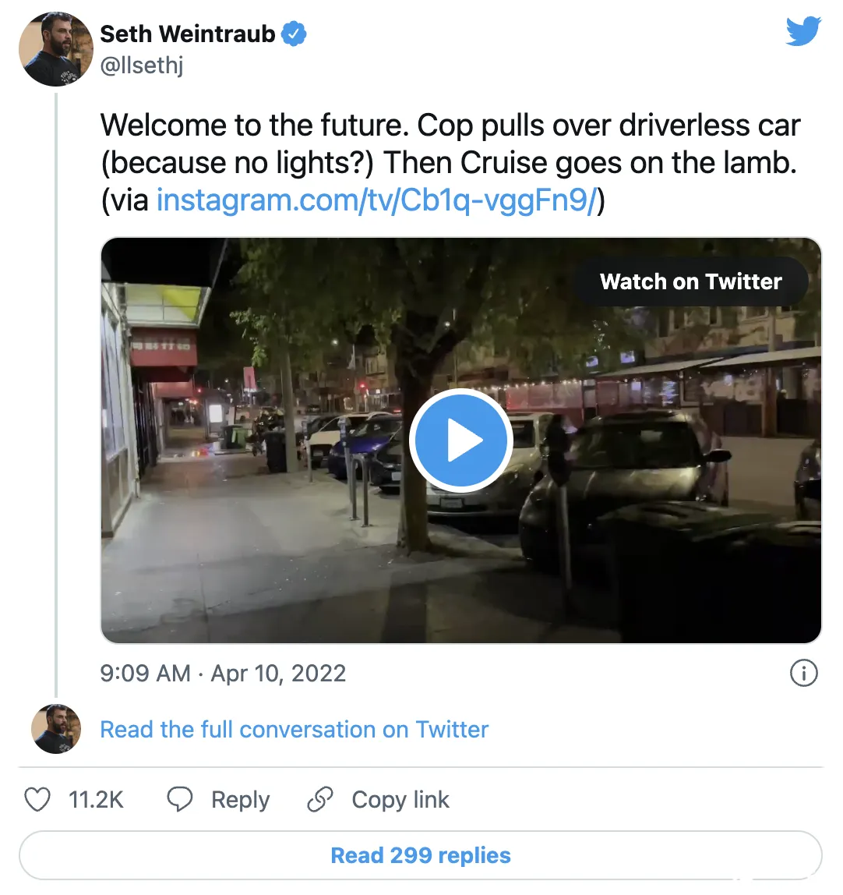Click the 9:09 AM Apr 10, 2022 timestamp
The height and width of the screenshot is (895, 843).
pos(223,674)
